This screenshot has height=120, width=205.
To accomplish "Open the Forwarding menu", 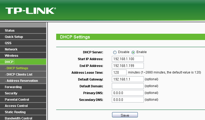I will (23, 87).
